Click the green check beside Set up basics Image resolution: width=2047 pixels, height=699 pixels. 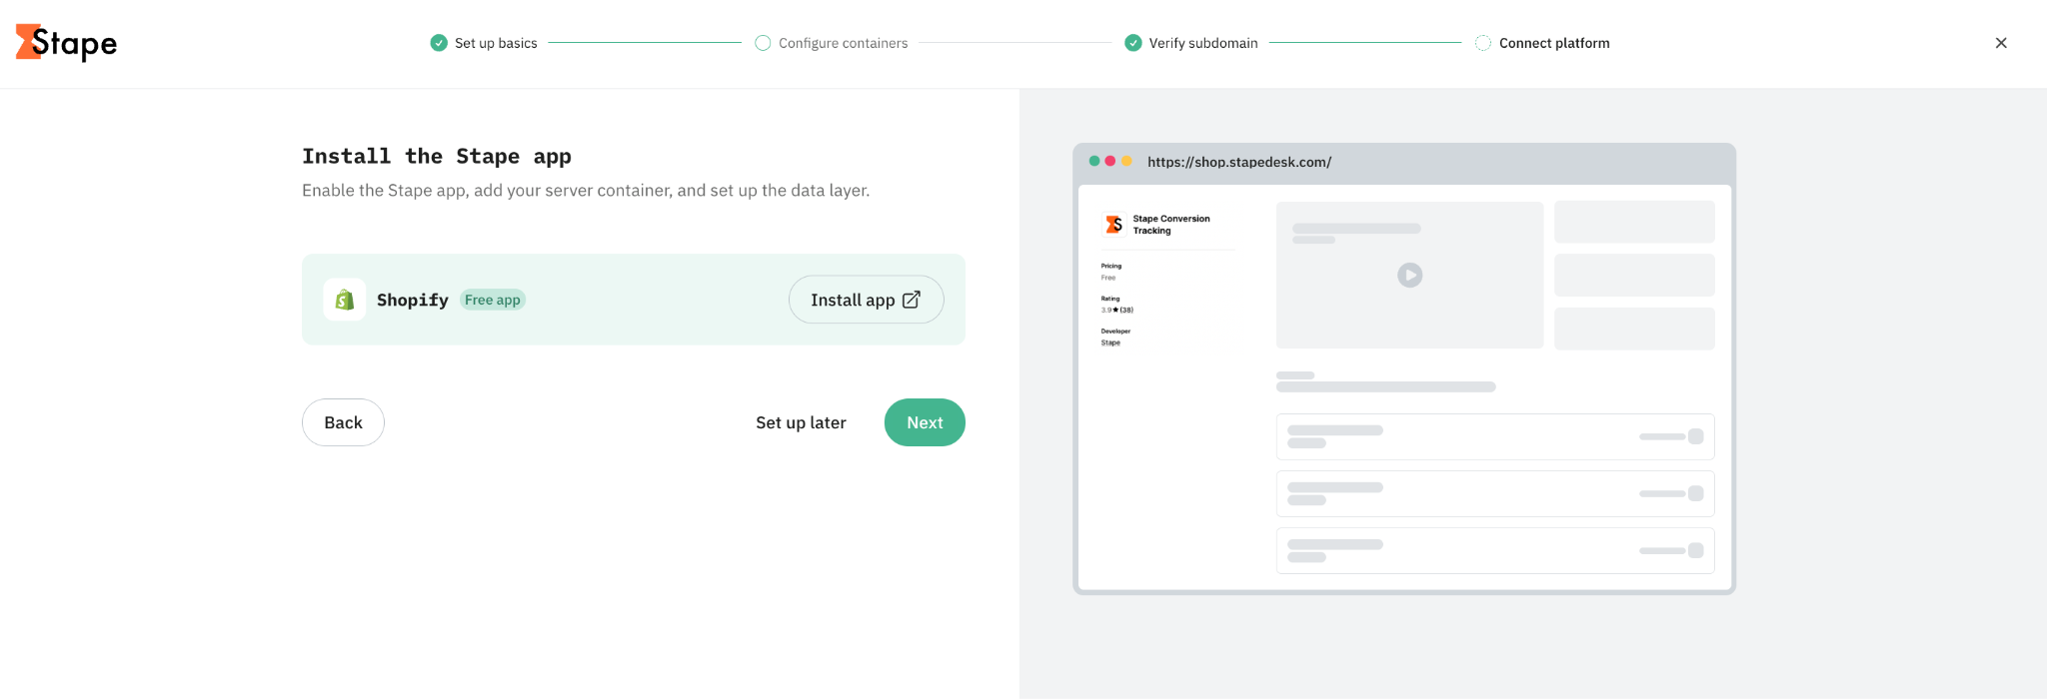tap(439, 43)
